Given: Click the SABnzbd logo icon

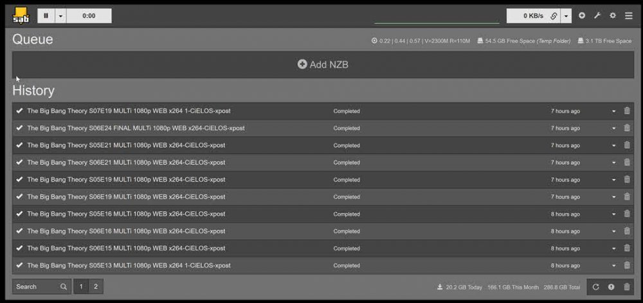Looking at the screenshot, I should pos(20,16).
